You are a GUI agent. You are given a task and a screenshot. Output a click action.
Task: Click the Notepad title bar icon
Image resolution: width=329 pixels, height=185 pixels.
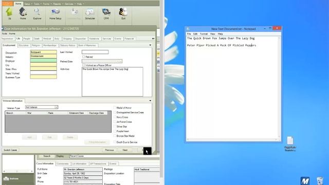click(188, 29)
